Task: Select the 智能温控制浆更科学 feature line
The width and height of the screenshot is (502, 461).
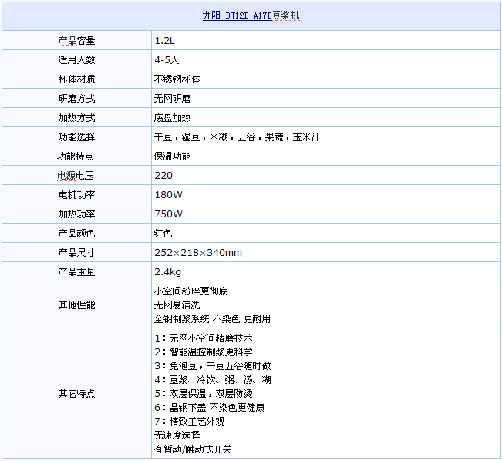Action: click(204, 352)
